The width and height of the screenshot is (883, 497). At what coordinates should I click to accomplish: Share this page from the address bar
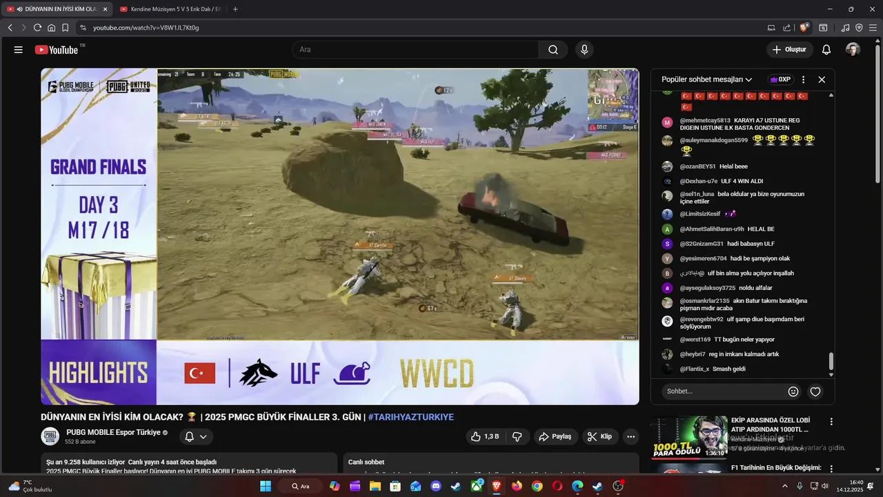point(787,28)
